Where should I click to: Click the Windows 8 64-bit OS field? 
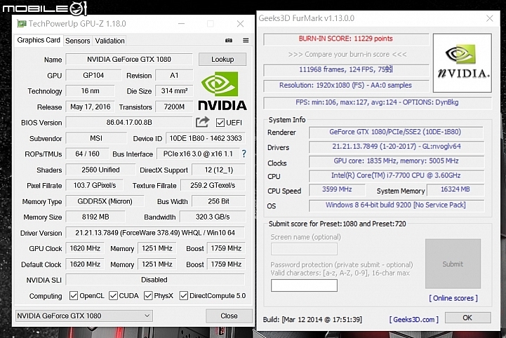(x=397, y=205)
